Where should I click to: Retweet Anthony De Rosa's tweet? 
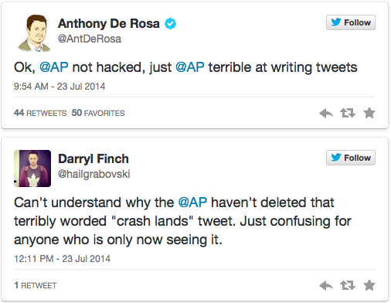tap(348, 113)
